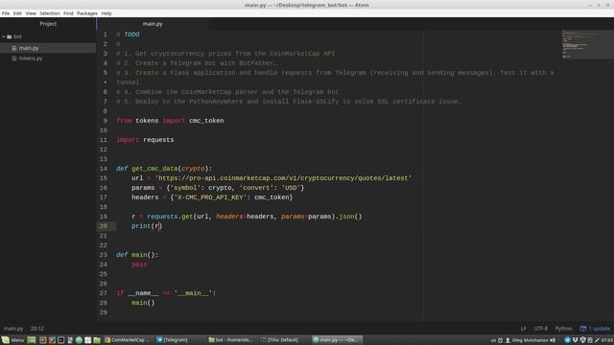The width and height of the screenshot is (614, 345).
Task: Launch the terminal icon in taskbar
Action: [x=61, y=340]
